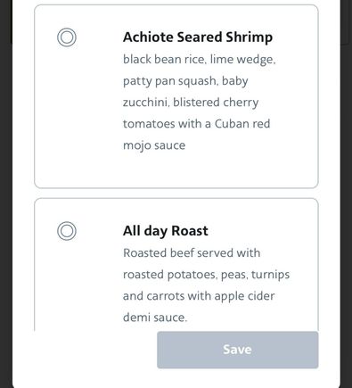
Task: Click the 'mojo sauce' text
Action: tap(154, 145)
